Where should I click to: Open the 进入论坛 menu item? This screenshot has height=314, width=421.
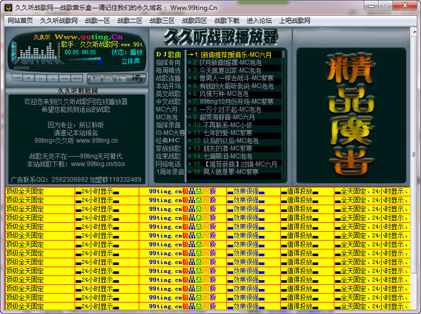pos(259,21)
